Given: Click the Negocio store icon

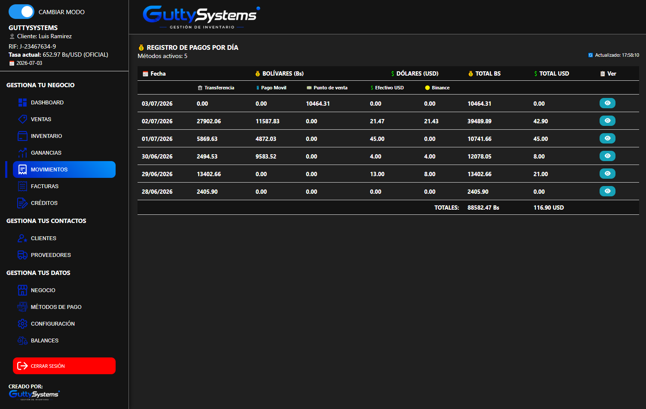Looking at the screenshot, I should click(x=22, y=290).
